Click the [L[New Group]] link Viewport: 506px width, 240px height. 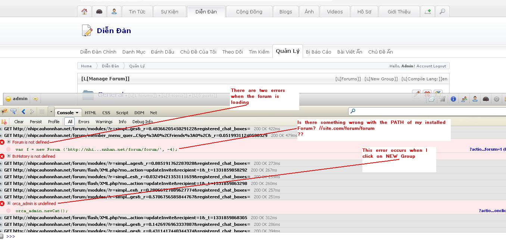tap(381, 79)
